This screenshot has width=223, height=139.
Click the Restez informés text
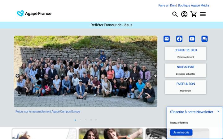(x=179, y=123)
